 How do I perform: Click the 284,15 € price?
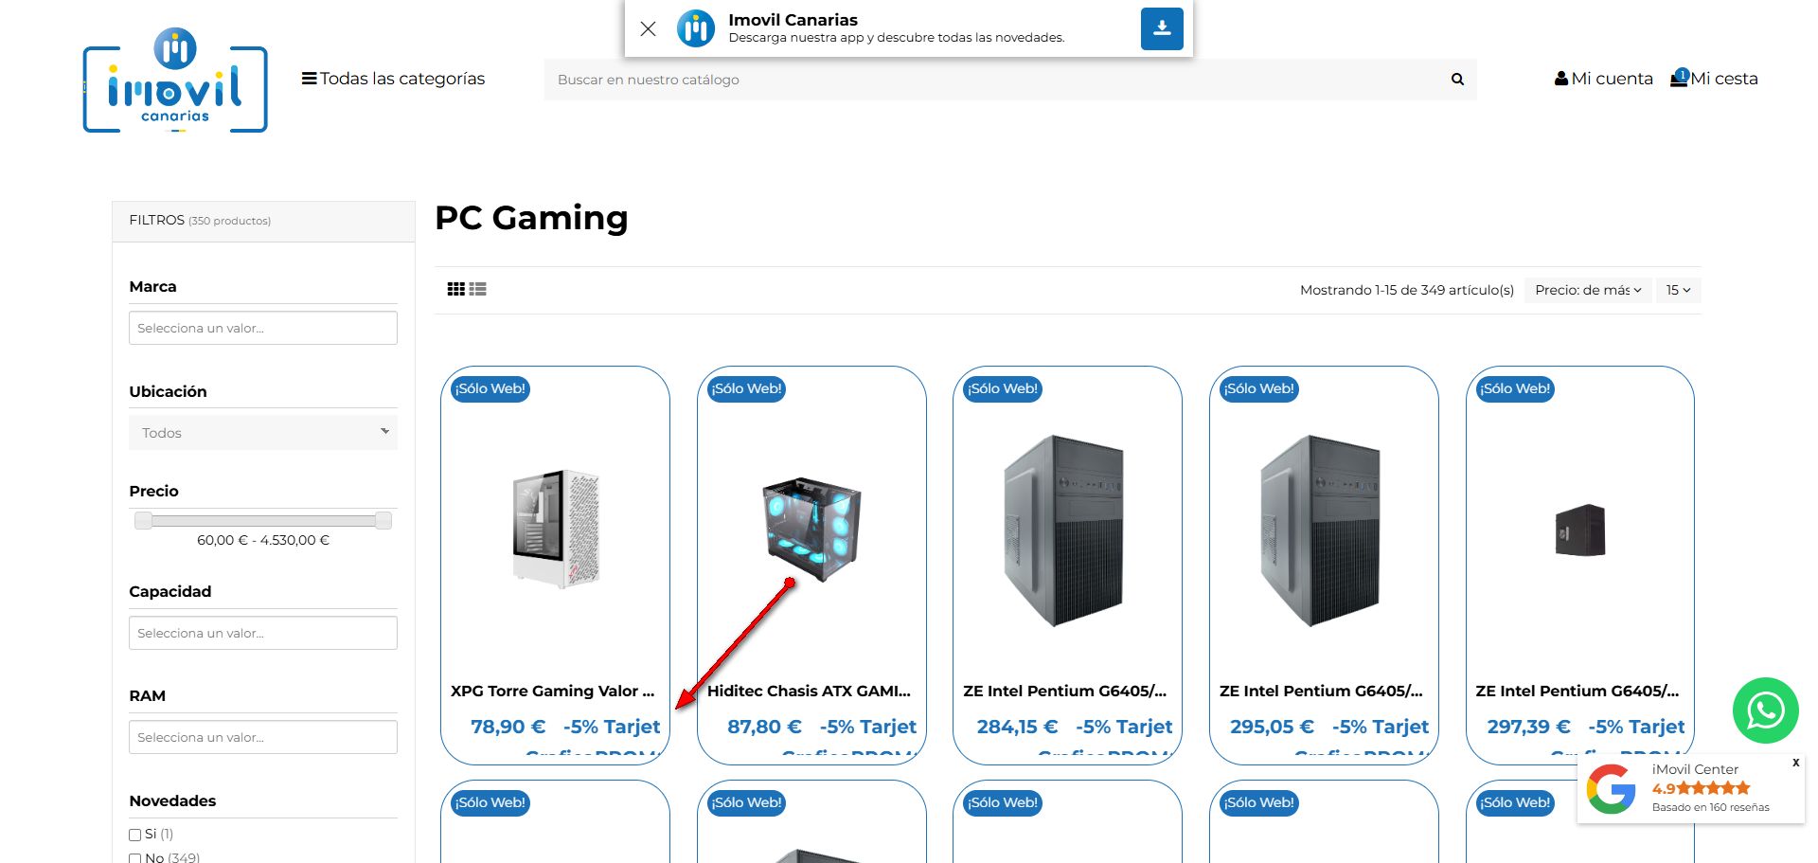[1017, 727]
